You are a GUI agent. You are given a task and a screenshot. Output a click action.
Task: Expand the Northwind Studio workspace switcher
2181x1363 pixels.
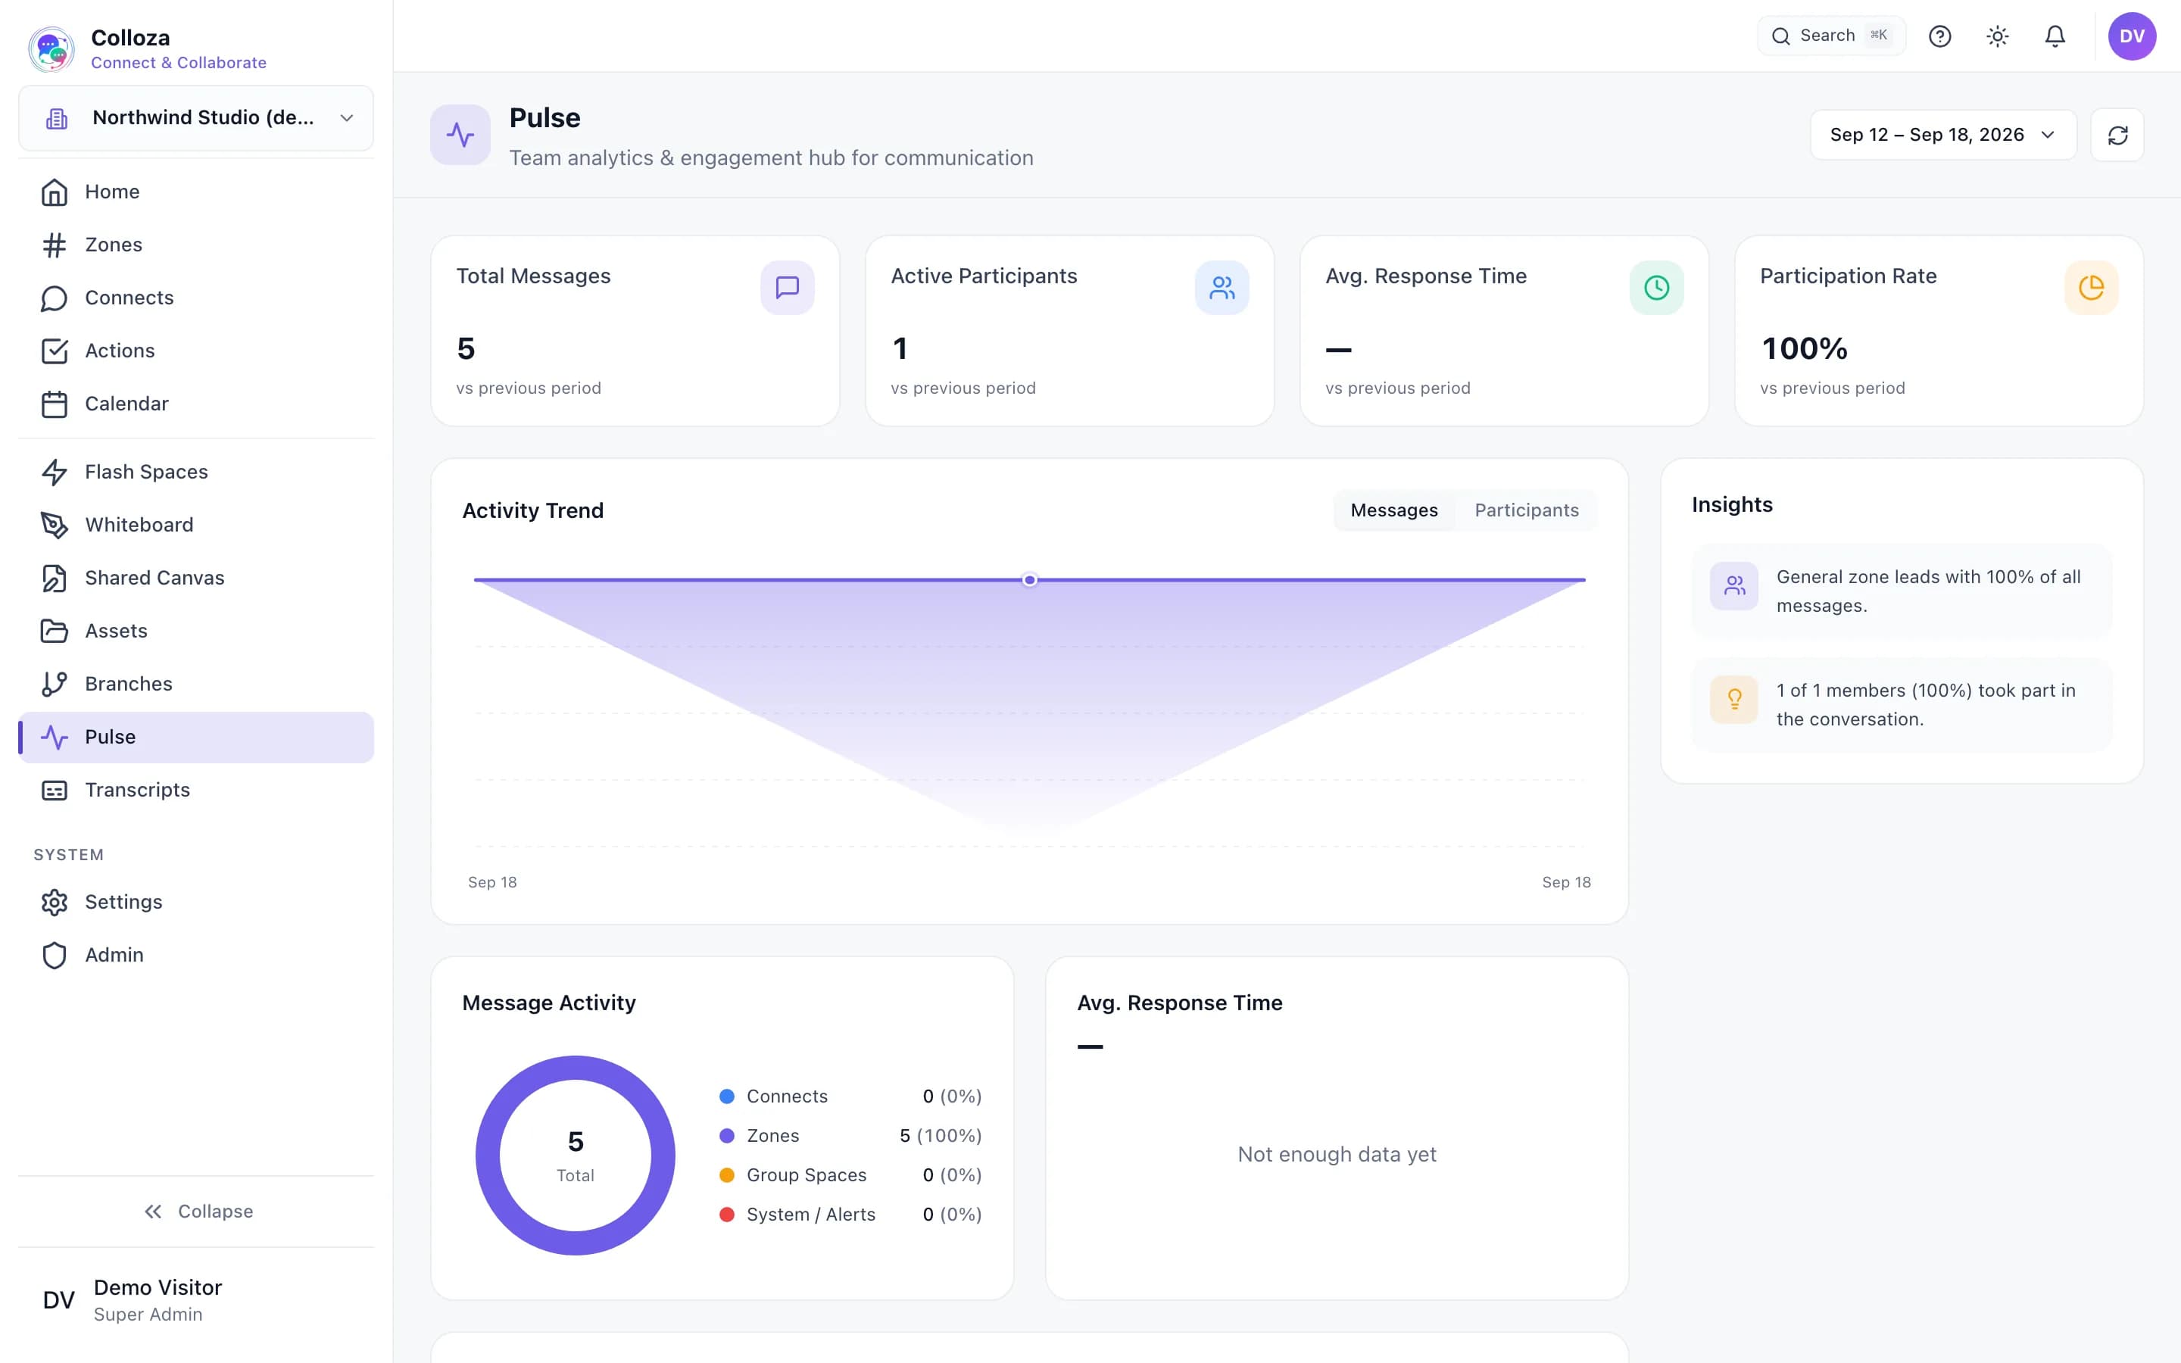click(x=195, y=118)
